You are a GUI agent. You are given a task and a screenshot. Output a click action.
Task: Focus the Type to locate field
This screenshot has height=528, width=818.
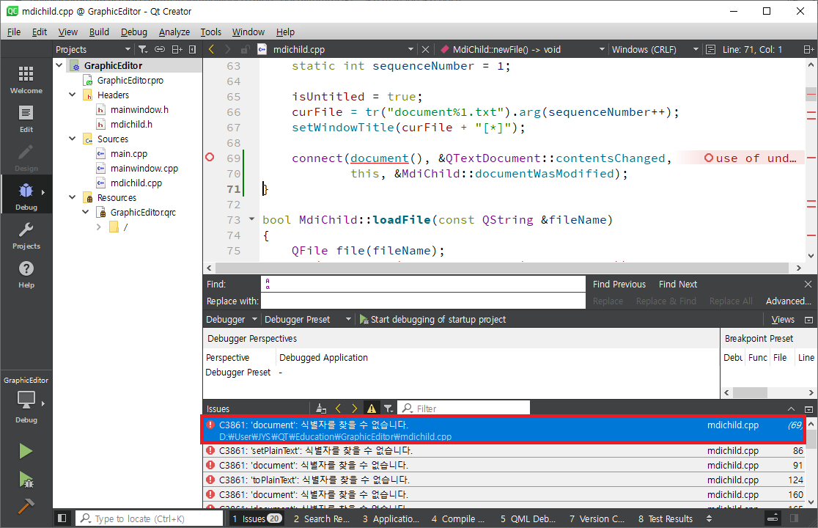[x=150, y=518]
